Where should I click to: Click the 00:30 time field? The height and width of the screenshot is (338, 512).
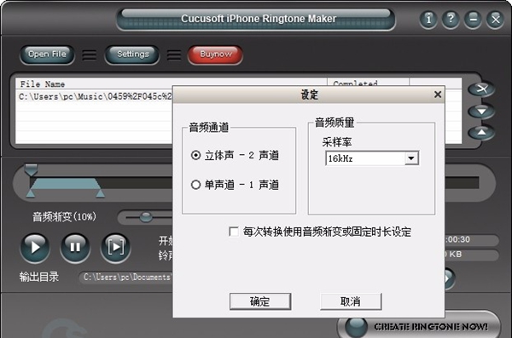(472, 239)
